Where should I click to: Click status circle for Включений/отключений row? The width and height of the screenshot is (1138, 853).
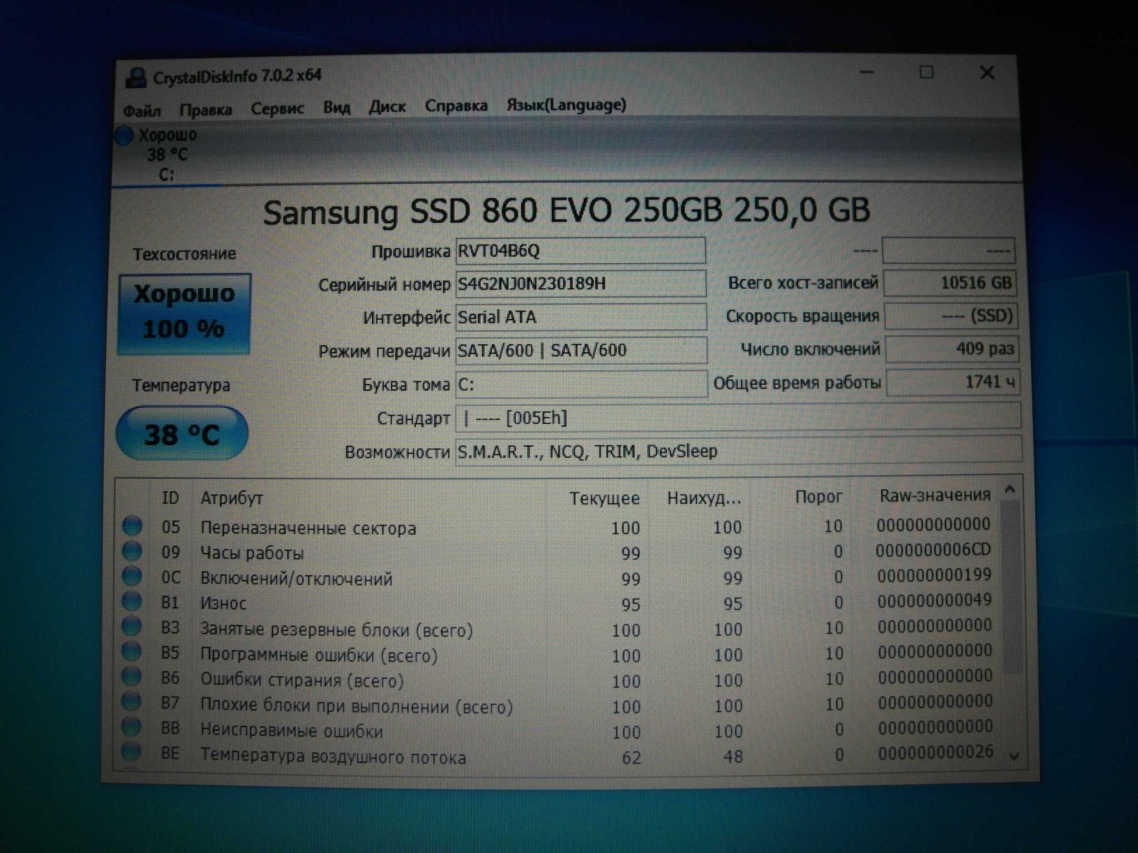(x=132, y=576)
